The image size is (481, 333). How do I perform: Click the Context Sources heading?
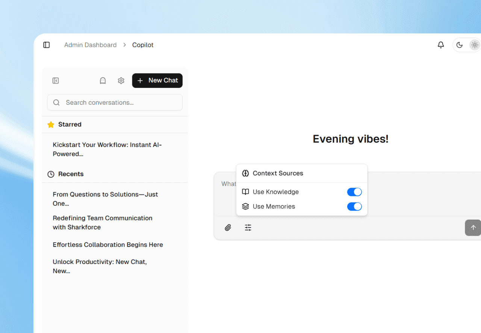point(278,173)
